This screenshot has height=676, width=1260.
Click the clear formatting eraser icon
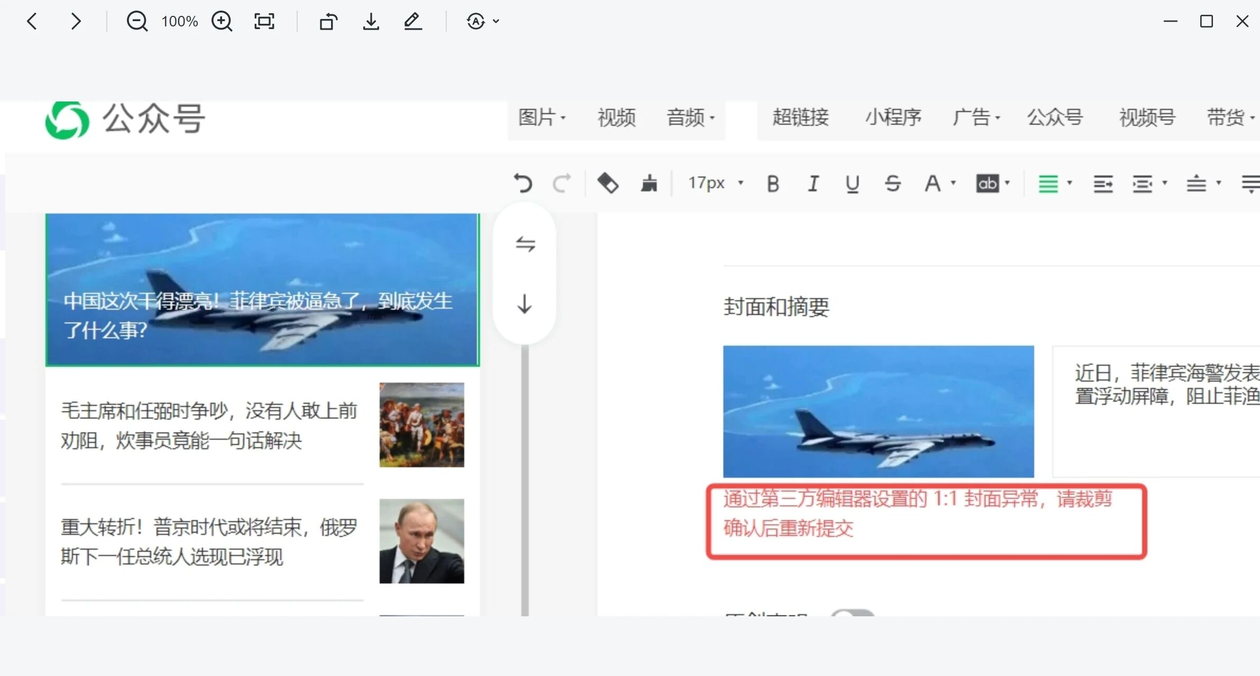[x=608, y=183]
